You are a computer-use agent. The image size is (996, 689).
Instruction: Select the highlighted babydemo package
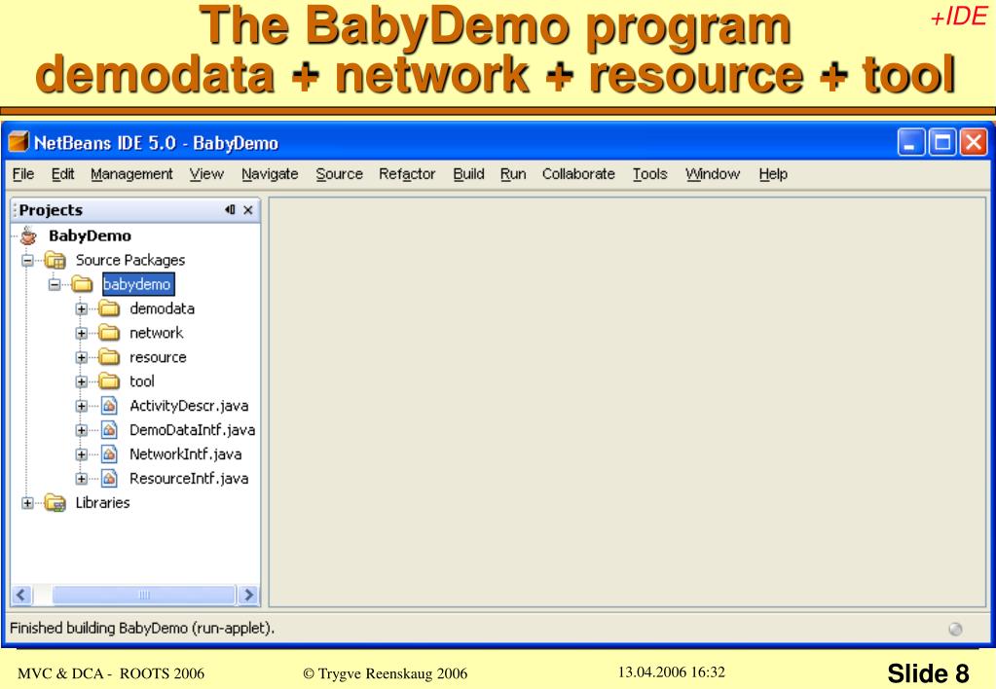point(138,284)
